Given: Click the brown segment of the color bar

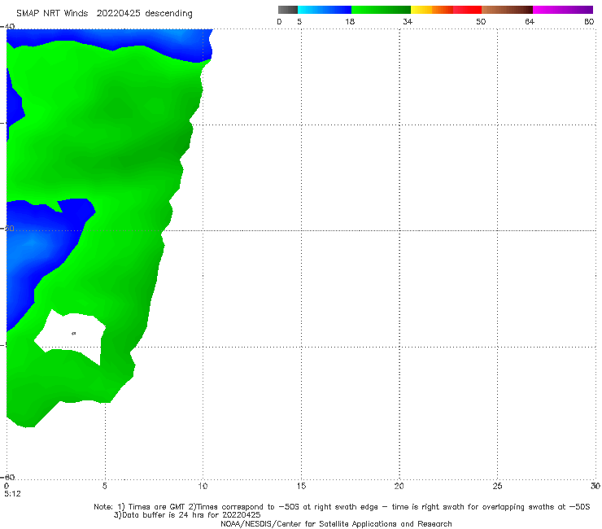Looking at the screenshot, I should [507, 10].
